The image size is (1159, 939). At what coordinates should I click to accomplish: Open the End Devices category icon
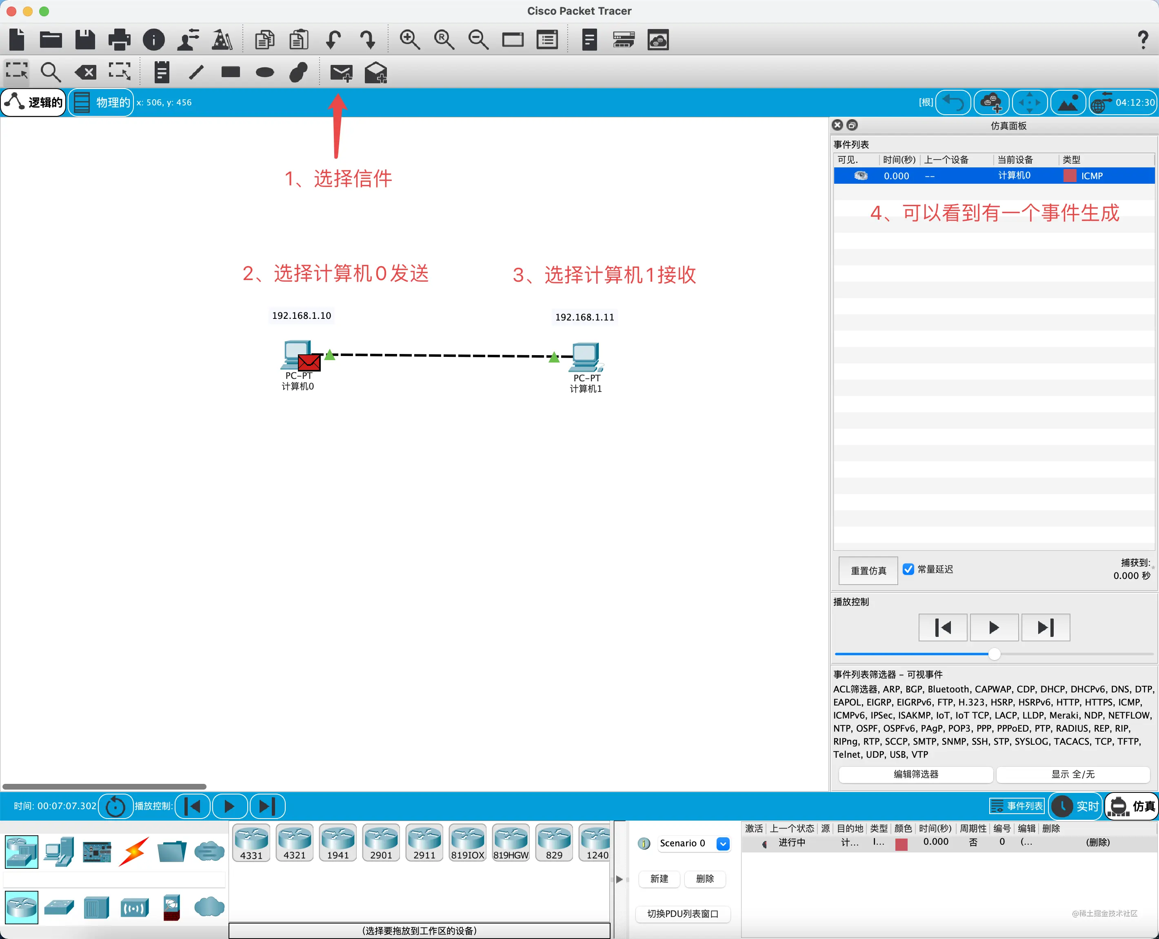59,852
